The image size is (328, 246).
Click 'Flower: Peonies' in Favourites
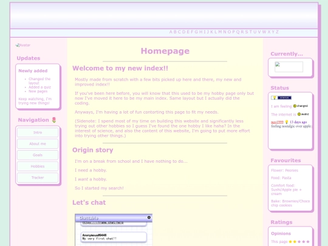(x=284, y=170)
